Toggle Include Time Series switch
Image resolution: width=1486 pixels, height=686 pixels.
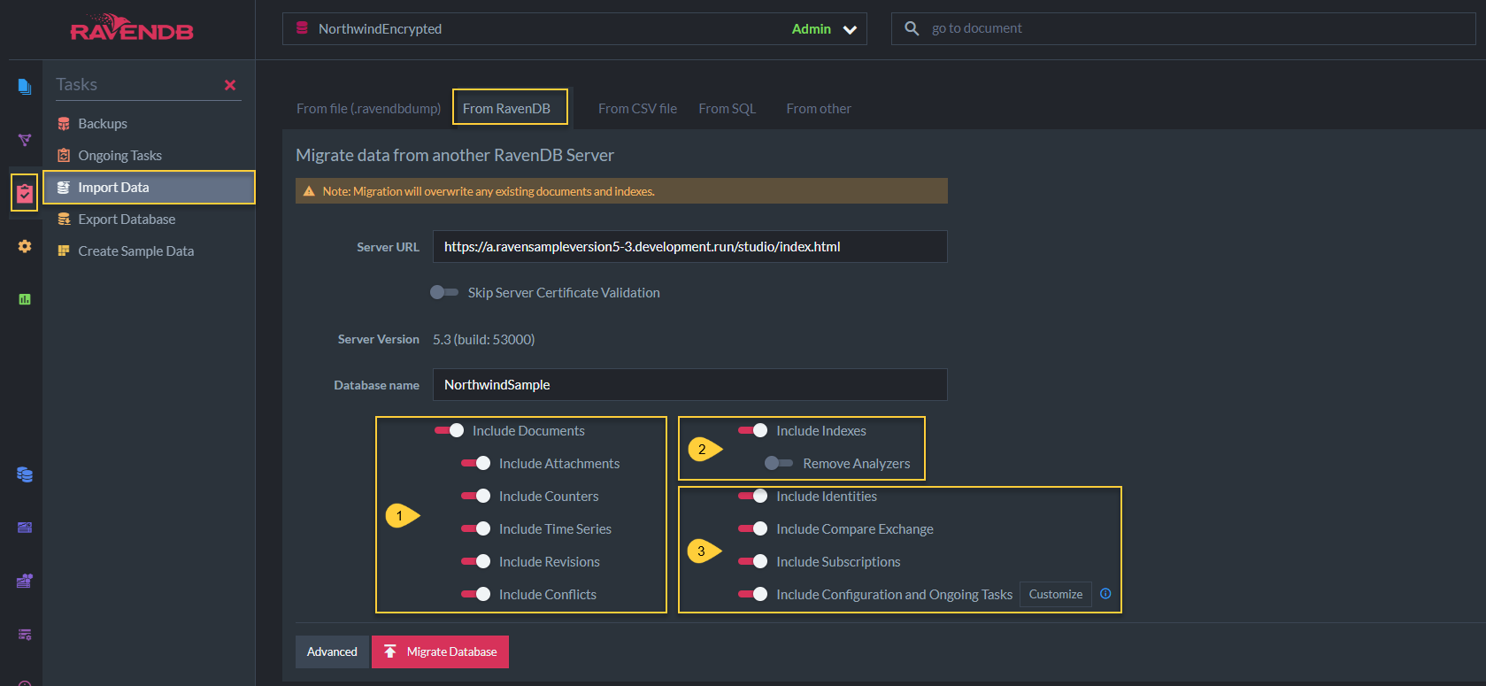476,528
